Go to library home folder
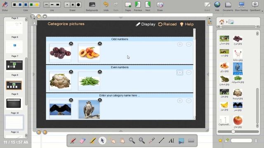Viewport: 264px width, 148px height. (x=222, y=22)
